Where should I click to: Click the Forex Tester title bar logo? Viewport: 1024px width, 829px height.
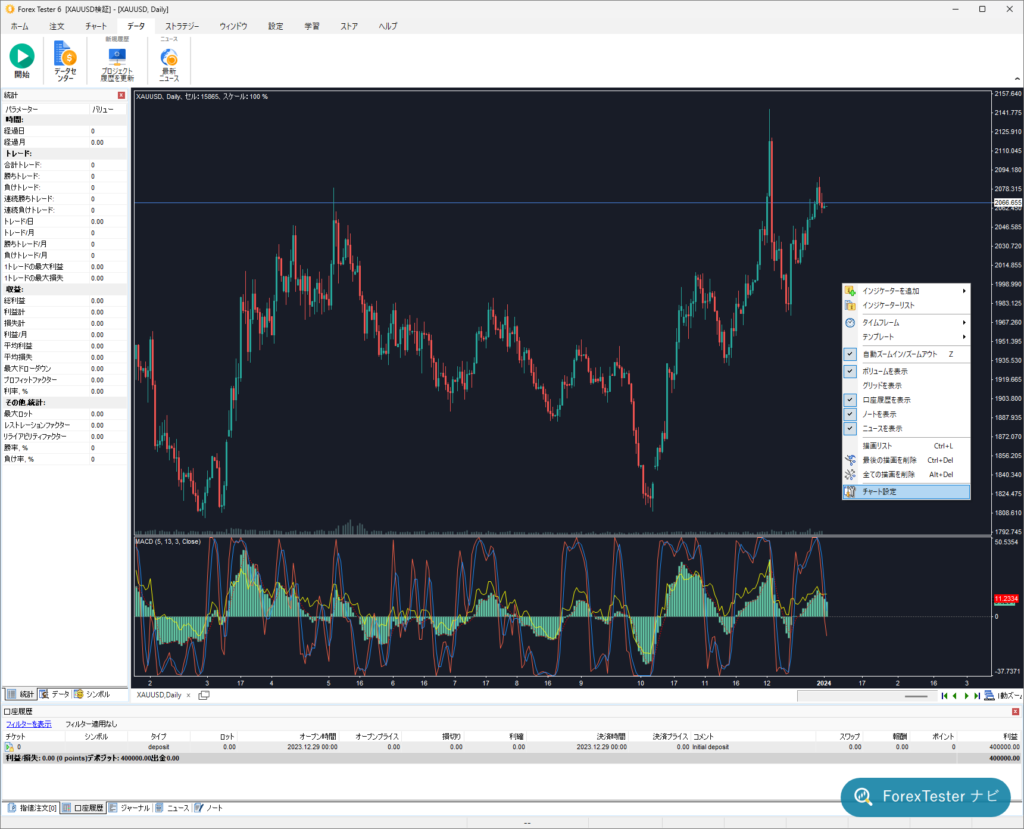click(10, 9)
